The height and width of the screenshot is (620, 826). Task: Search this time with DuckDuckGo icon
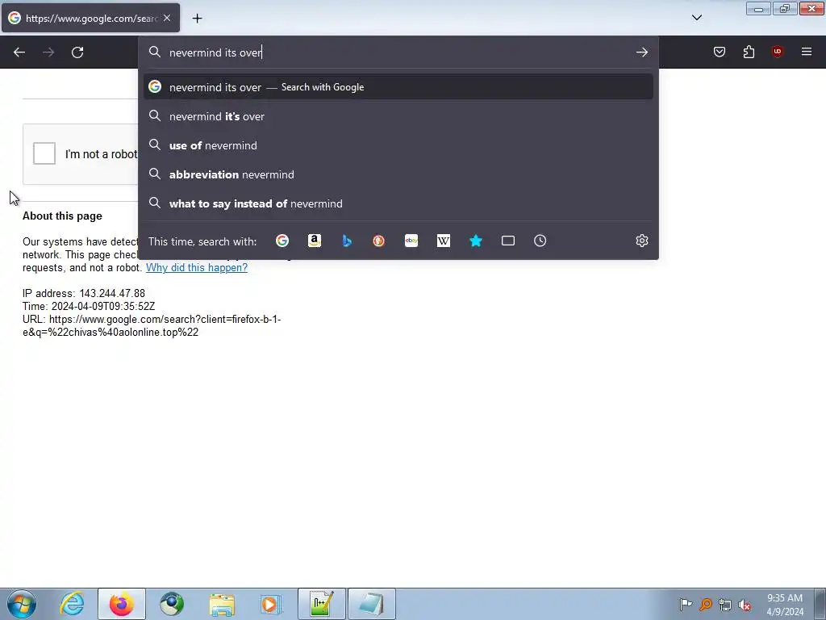pos(379,241)
